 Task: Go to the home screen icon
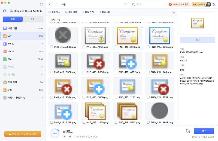5,11
